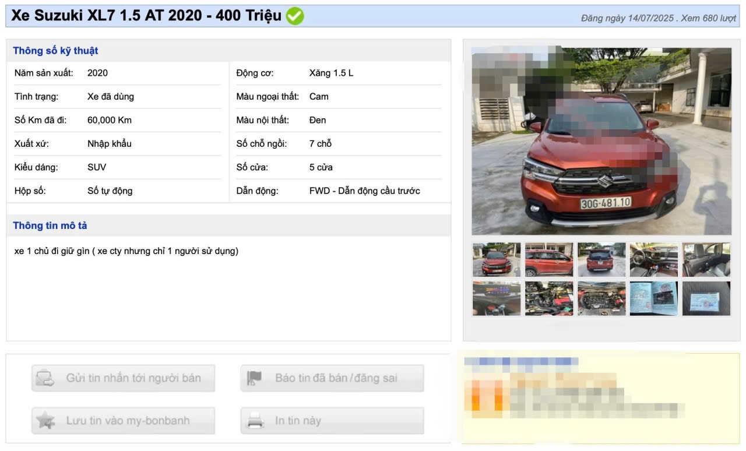
Task: Click the envelope icon to message the seller
Action: 44,378
